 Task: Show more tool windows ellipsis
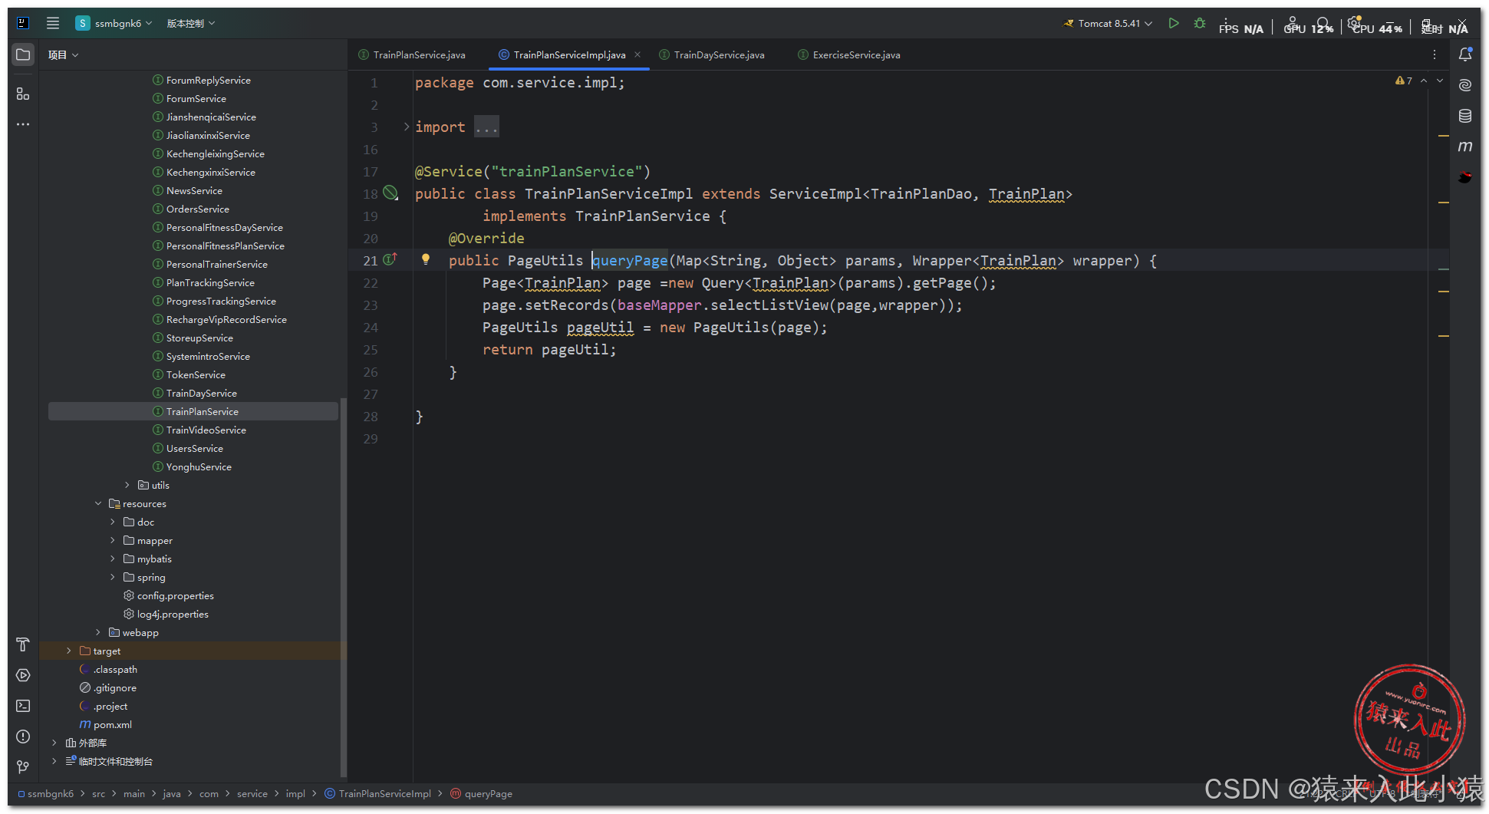(23, 124)
